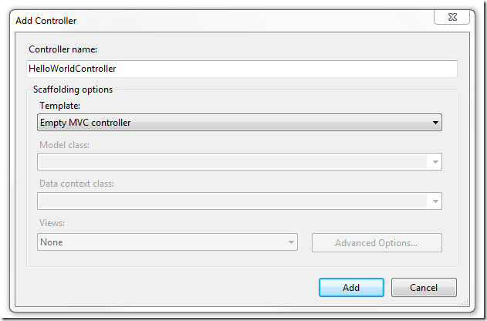Click the Scaffolding options group heading
Screen dimensions: 487x321
click(x=73, y=90)
